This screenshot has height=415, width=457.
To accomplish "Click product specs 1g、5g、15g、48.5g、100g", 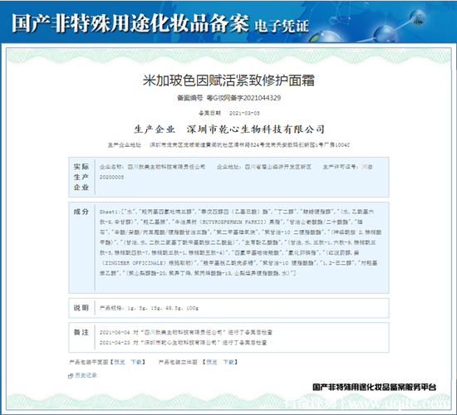I will (163, 308).
